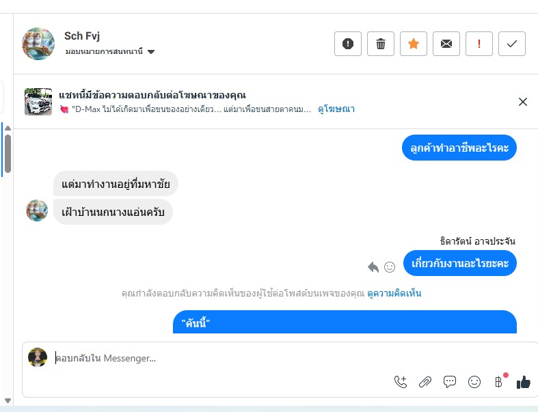Open the ดูความคิดเห็น comment link
Image resolution: width=538 pixels, height=412 pixels.
click(394, 293)
